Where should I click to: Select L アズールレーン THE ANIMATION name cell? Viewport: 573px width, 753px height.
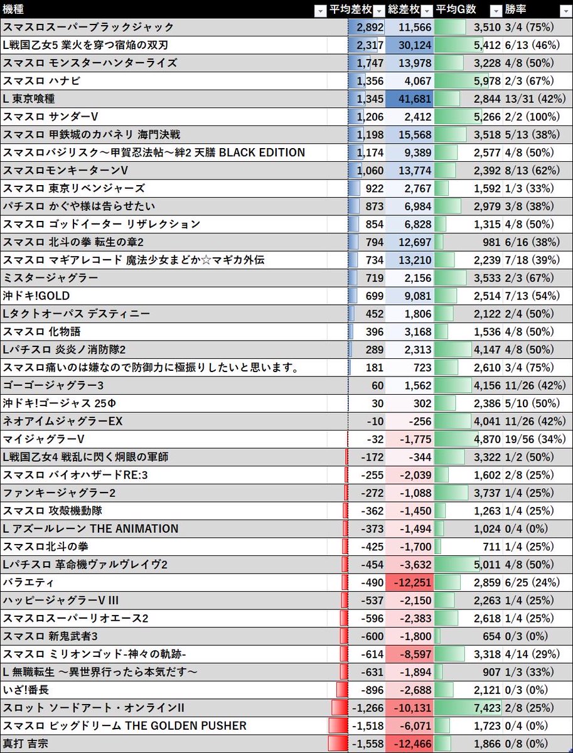tap(164, 528)
